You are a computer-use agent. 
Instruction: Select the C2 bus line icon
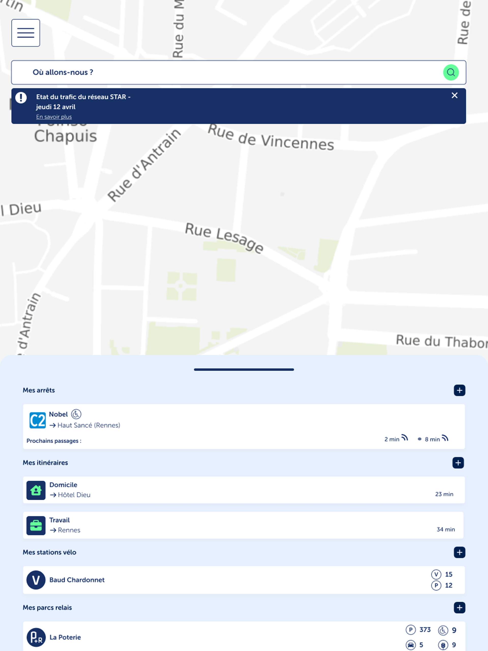pyautogui.click(x=37, y=420)
